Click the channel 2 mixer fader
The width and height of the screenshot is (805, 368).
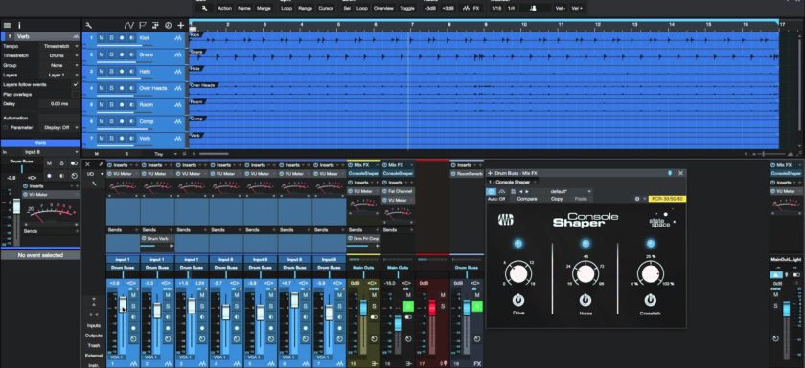coord(157,310)
